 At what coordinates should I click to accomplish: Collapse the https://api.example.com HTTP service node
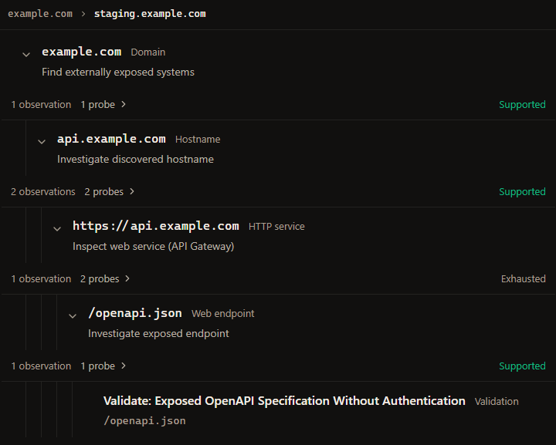(57, 229)
